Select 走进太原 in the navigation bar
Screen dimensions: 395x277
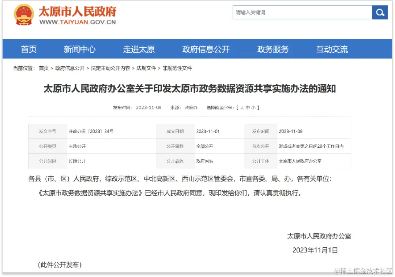point(139,49)
